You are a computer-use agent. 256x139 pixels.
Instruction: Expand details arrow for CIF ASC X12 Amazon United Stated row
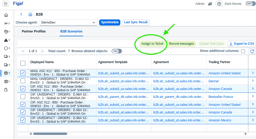pyautogui.click(x=253, y=104)
